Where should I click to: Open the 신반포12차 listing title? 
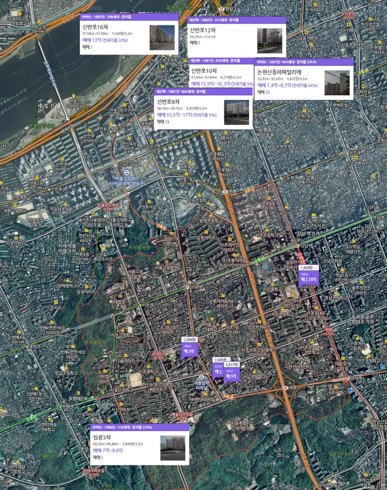click(x=203, y=30)
